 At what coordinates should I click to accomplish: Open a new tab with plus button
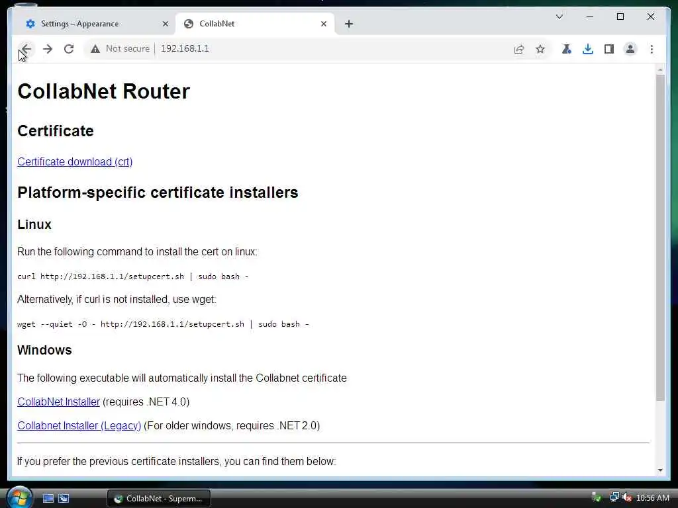point(349,24)
